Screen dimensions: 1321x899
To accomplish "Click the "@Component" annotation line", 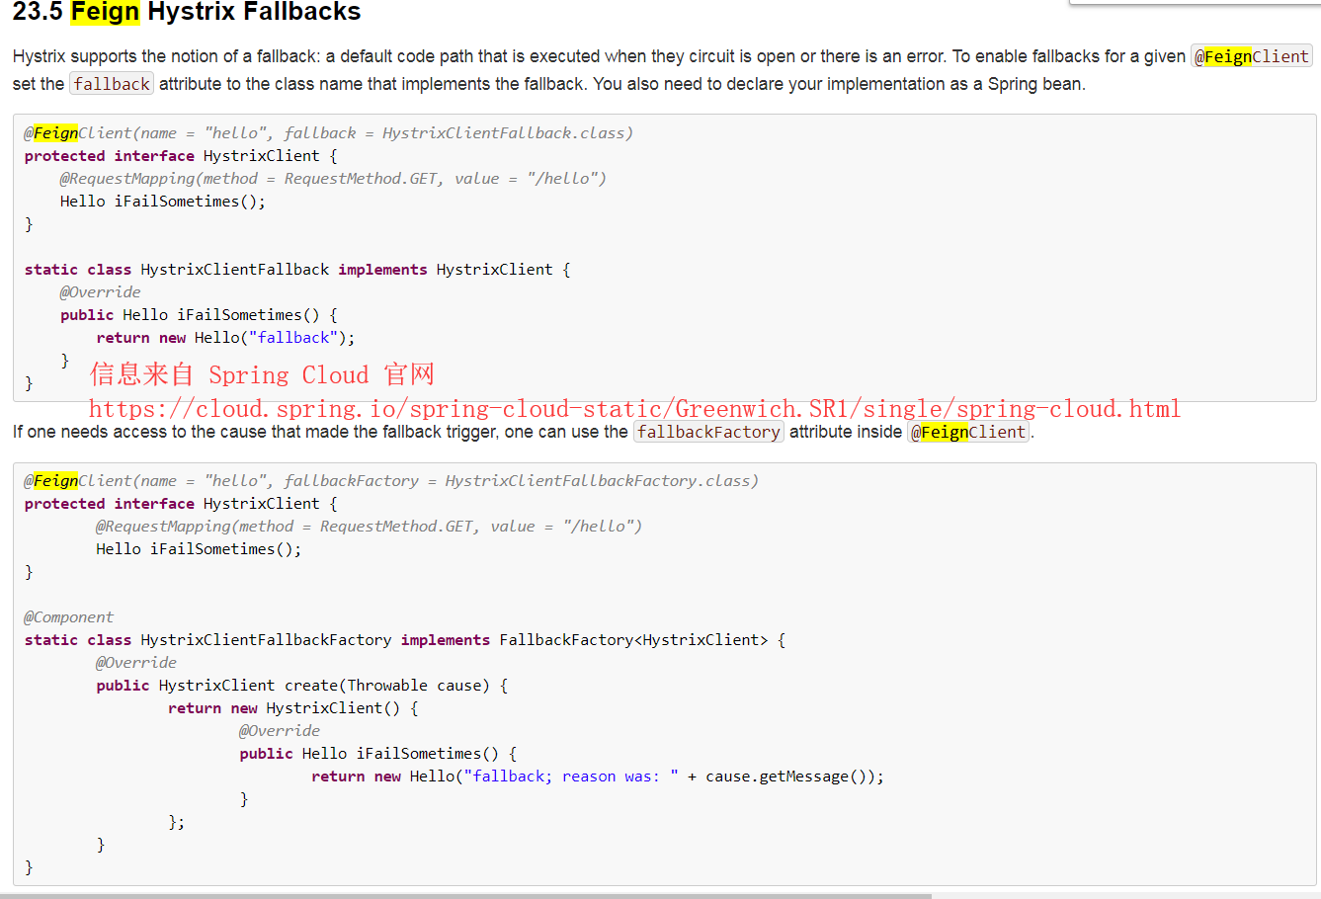I will [x=68, y=617].
